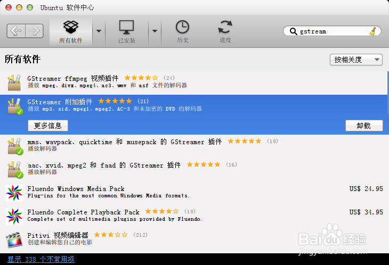
Task: Select the GStreamer ffmpeg 视频插件 package icon
Action: pos(14,82)
